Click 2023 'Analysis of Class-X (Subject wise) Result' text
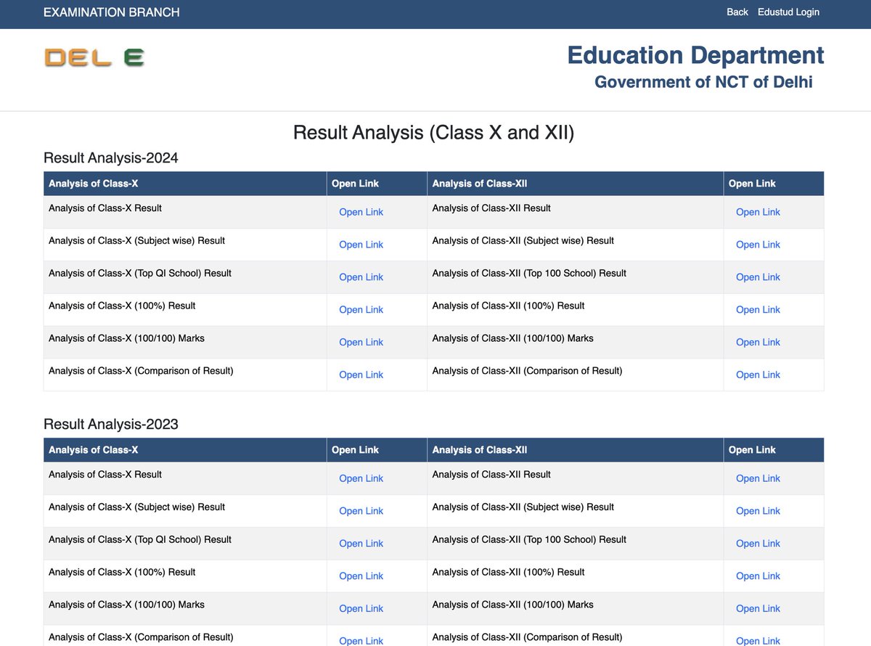This screenshot has width=871, height=646. coord(136,507)
